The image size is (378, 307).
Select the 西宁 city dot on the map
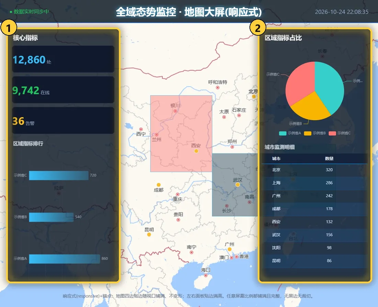coord(141,129)
